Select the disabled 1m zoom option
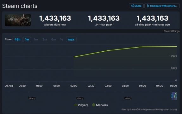This screenshot has width=182, height=114. pyautogui.click(x=36, y=39)
